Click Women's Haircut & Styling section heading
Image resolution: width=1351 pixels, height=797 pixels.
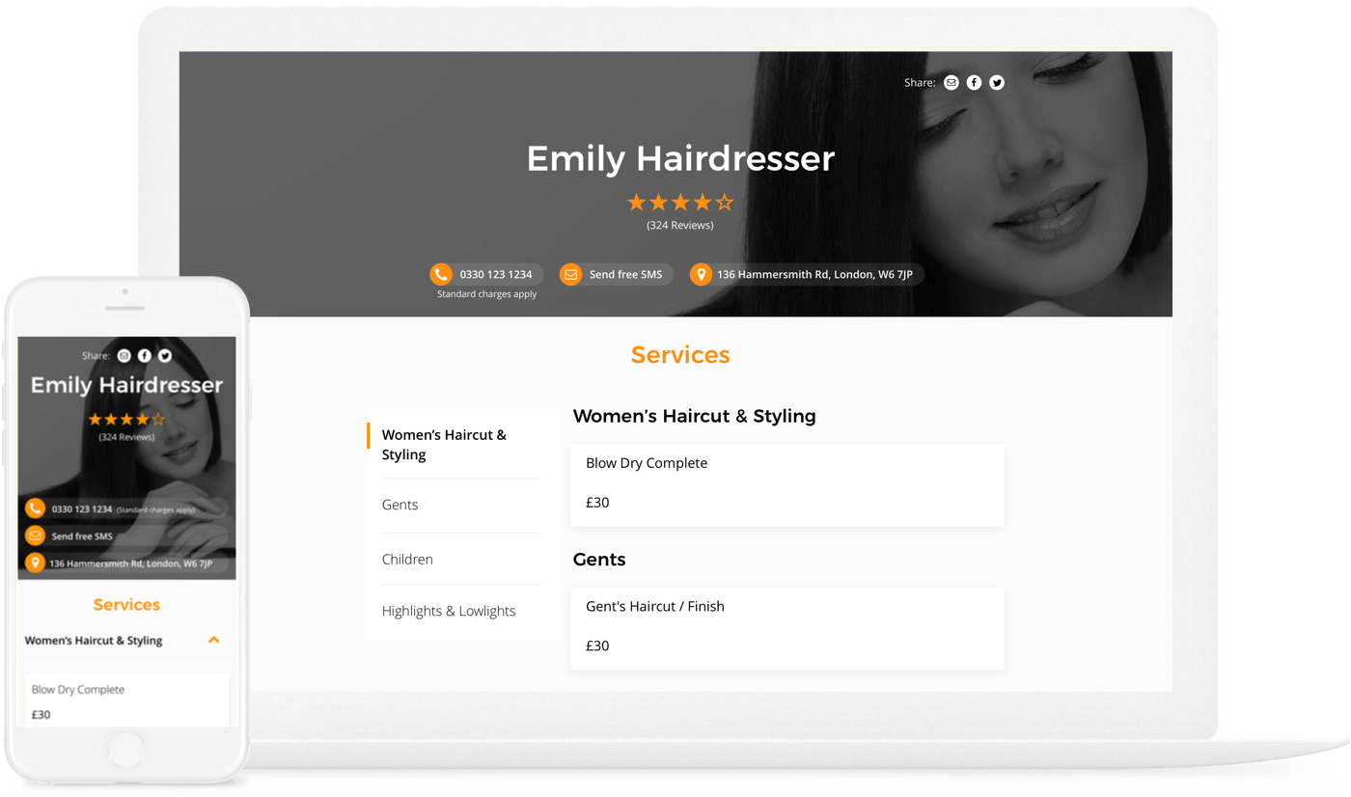tap(695, 416)
